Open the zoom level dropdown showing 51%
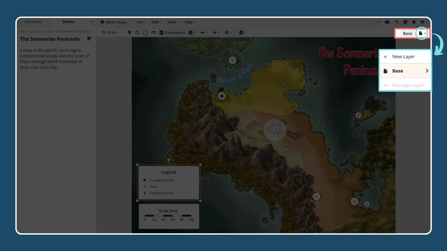Image resolution: width=447 pixels, height=251 pixels. pos(110,32)
